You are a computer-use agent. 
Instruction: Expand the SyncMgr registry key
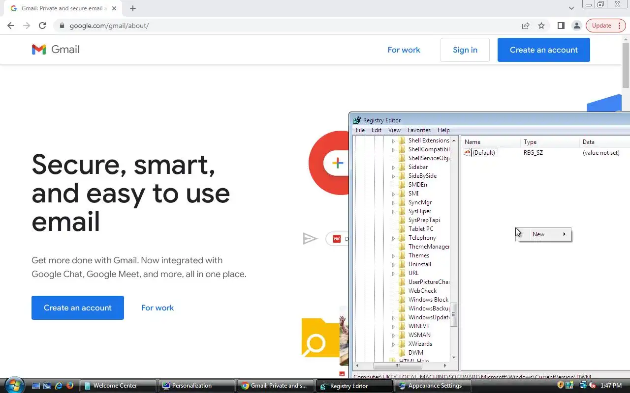pos(394,203)
